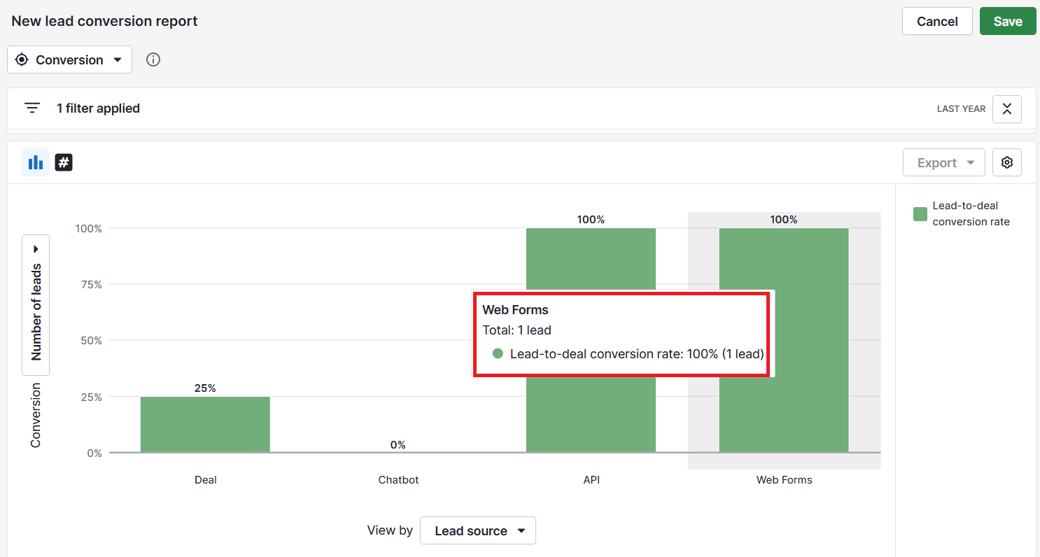Click the Save button
This screenshot has width=1040, height=557.
[x=1008, y=21]
